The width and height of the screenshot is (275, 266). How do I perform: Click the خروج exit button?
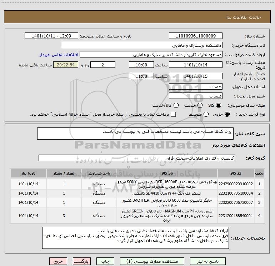[58, 261]
